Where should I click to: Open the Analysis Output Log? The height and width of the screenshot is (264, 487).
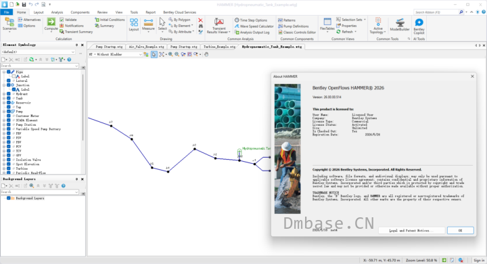tap(252, 32)
